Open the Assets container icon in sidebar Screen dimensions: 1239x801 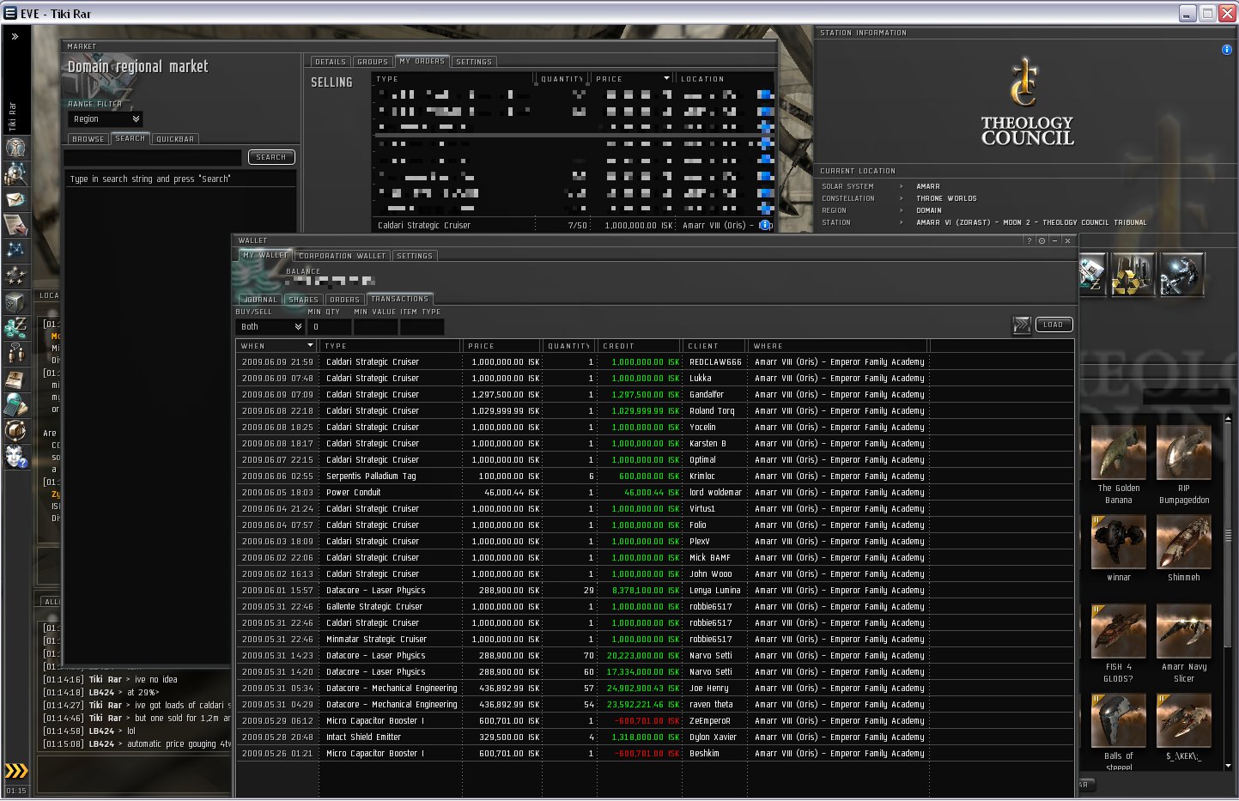[x=15, y=302]
